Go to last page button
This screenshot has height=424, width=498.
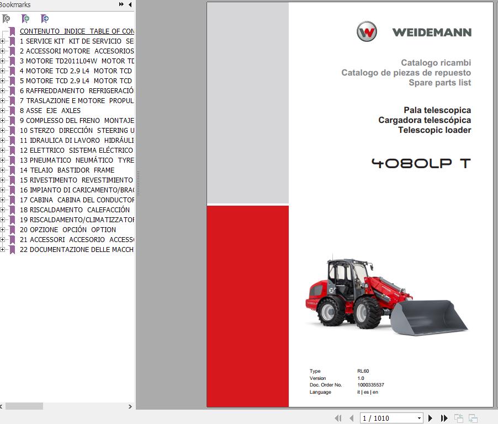(444, 418)
